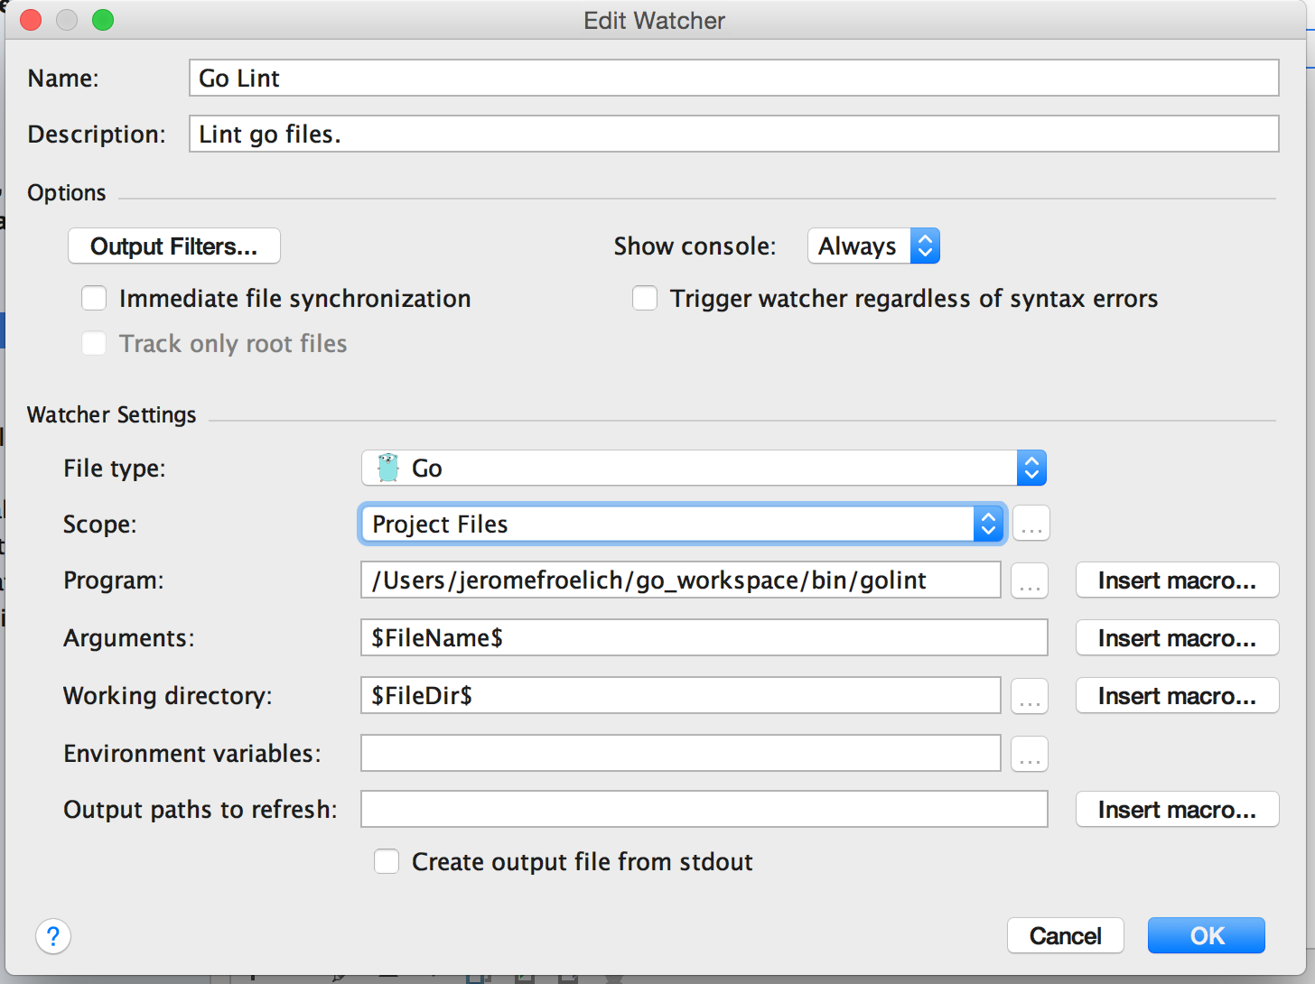
Task: Click Insert macro for Output paths to refresh
Action: click(1177, 810)
